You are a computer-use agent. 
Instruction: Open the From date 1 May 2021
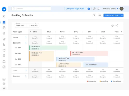click(21, 25)
